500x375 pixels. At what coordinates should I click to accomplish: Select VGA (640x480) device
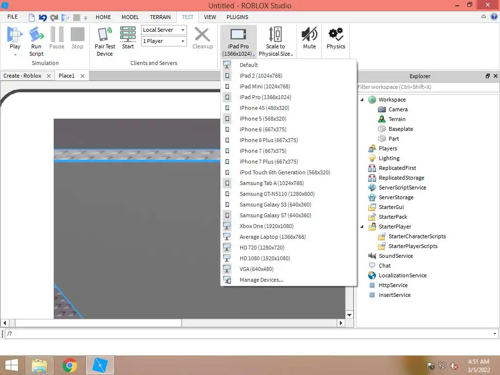click(x=288, y=269)
